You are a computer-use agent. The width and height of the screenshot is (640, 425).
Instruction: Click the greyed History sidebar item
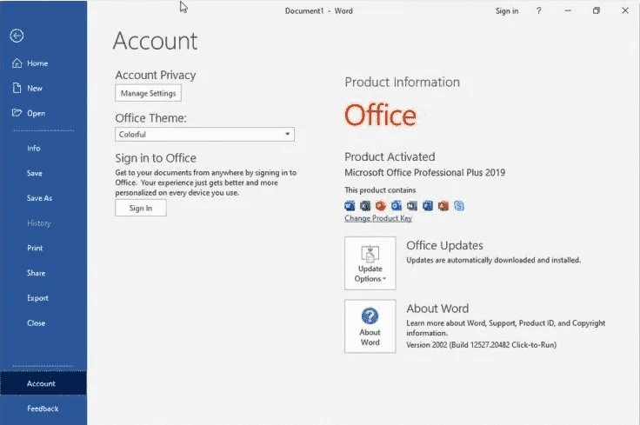[x=39, y=223]
